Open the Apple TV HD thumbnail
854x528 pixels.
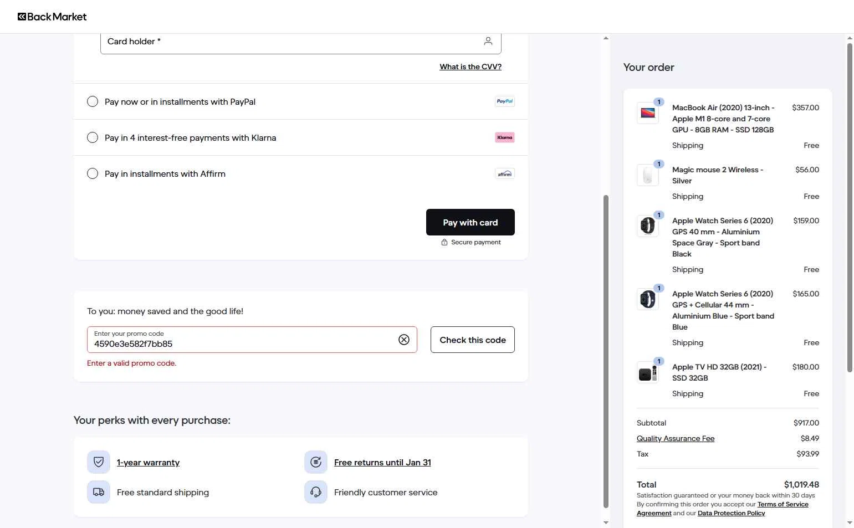coord(648,372)
